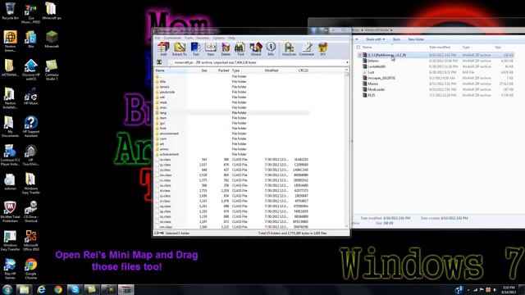Image resolution: width=525 pixels, height=295 pixels.
Task: Open the Minecraft desktop shortcut
Action: (52, 39)
